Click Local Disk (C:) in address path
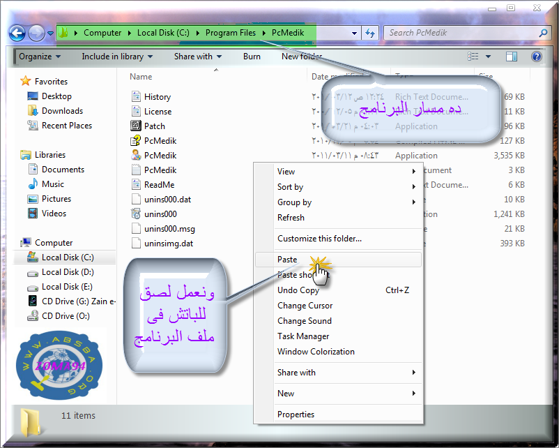This screenshot has height=448, width=559. (x=163, y=33)
